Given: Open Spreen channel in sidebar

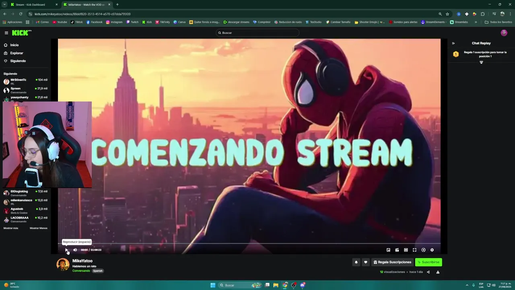Looking at the screenshot, I should 25,90.
